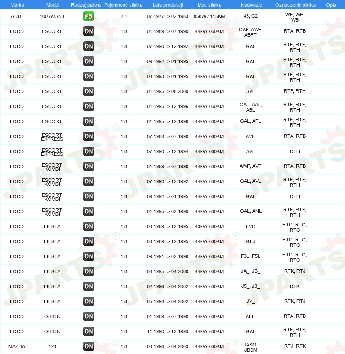Select the 100 AVANT model cell
This screenshot has width=345, height=354.
[52, 16]
